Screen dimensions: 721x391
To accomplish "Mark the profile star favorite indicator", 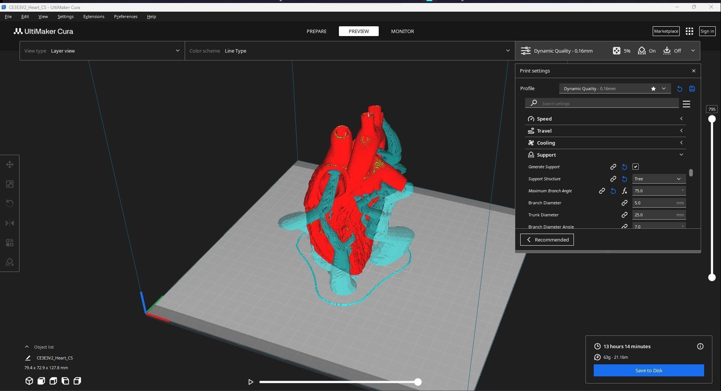I will pos(653,89).
